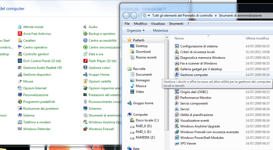273x150 pixels.
Task: Open the XPS Viewer icon
Action: [177, 143]
